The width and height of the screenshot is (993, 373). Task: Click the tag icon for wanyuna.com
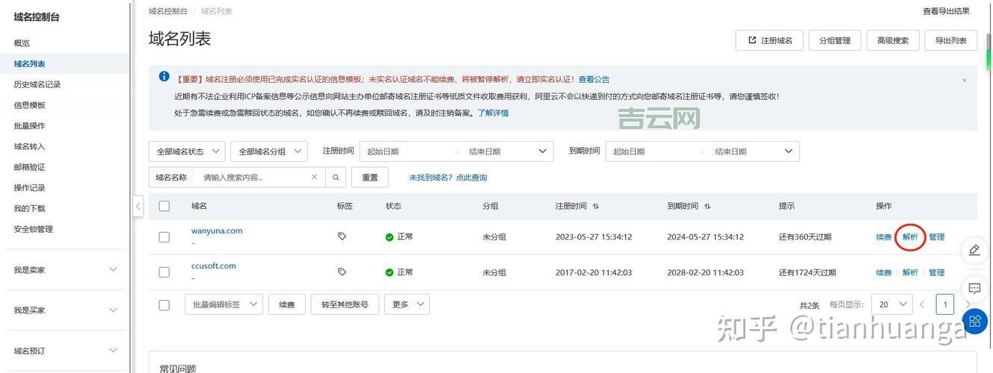coord(342,236)
